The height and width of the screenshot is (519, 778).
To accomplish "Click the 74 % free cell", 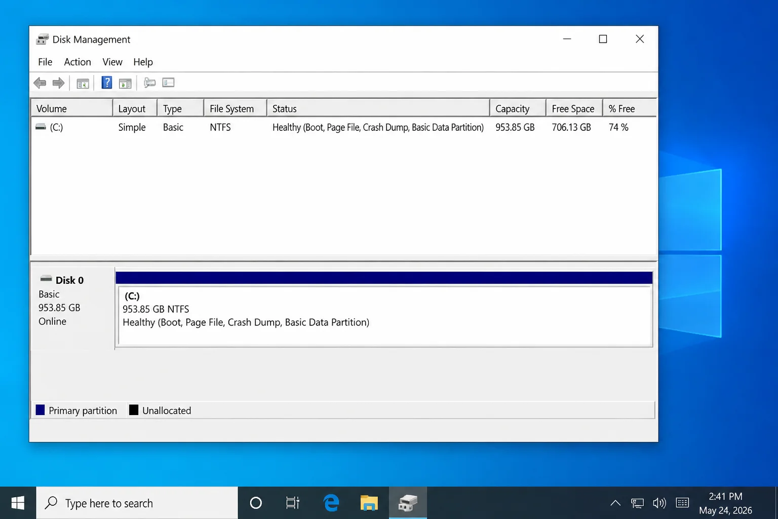I will tap(618, 127).
